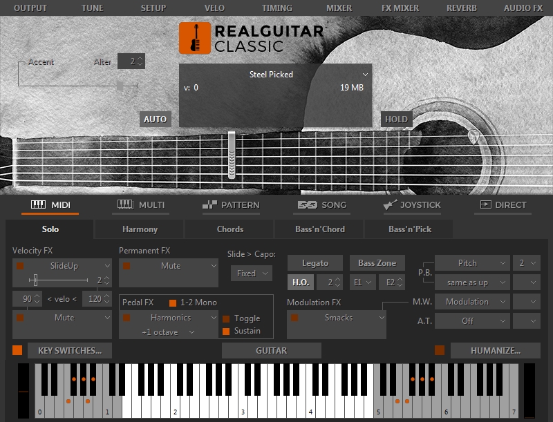Click the Bass Zone button
Image resolution: width=553 pixels, height=422 pixels.
click(377, 262)
